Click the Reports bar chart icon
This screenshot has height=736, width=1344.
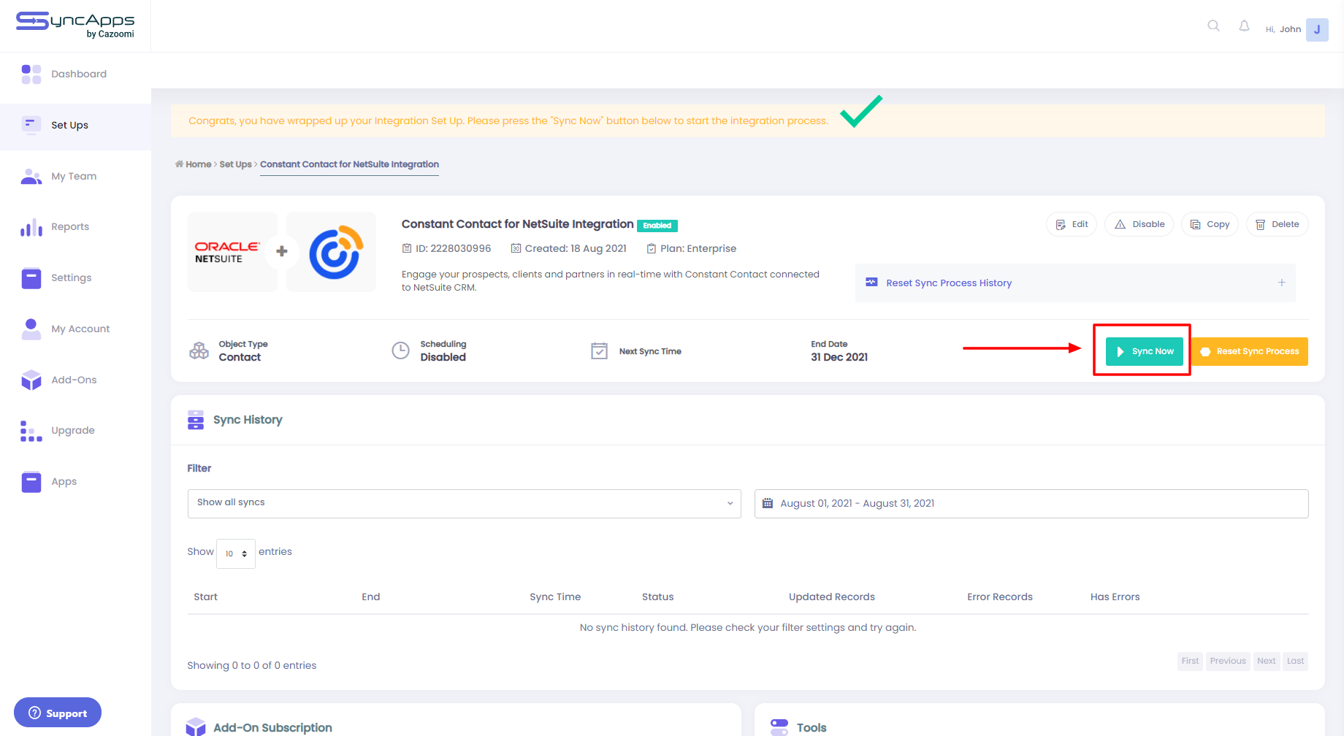click(x=31, y=228)
